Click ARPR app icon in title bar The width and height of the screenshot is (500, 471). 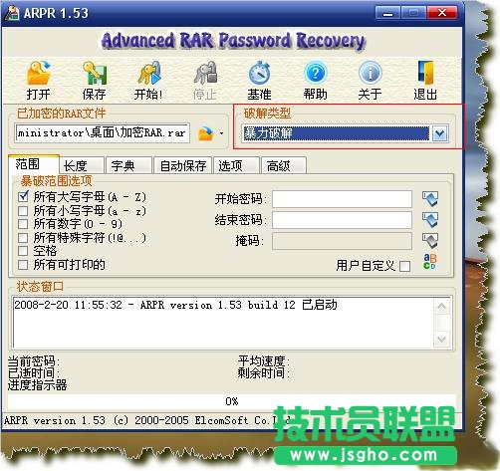[12, 13]
